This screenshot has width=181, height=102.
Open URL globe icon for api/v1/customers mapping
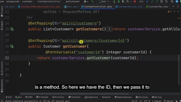(56, 23)
